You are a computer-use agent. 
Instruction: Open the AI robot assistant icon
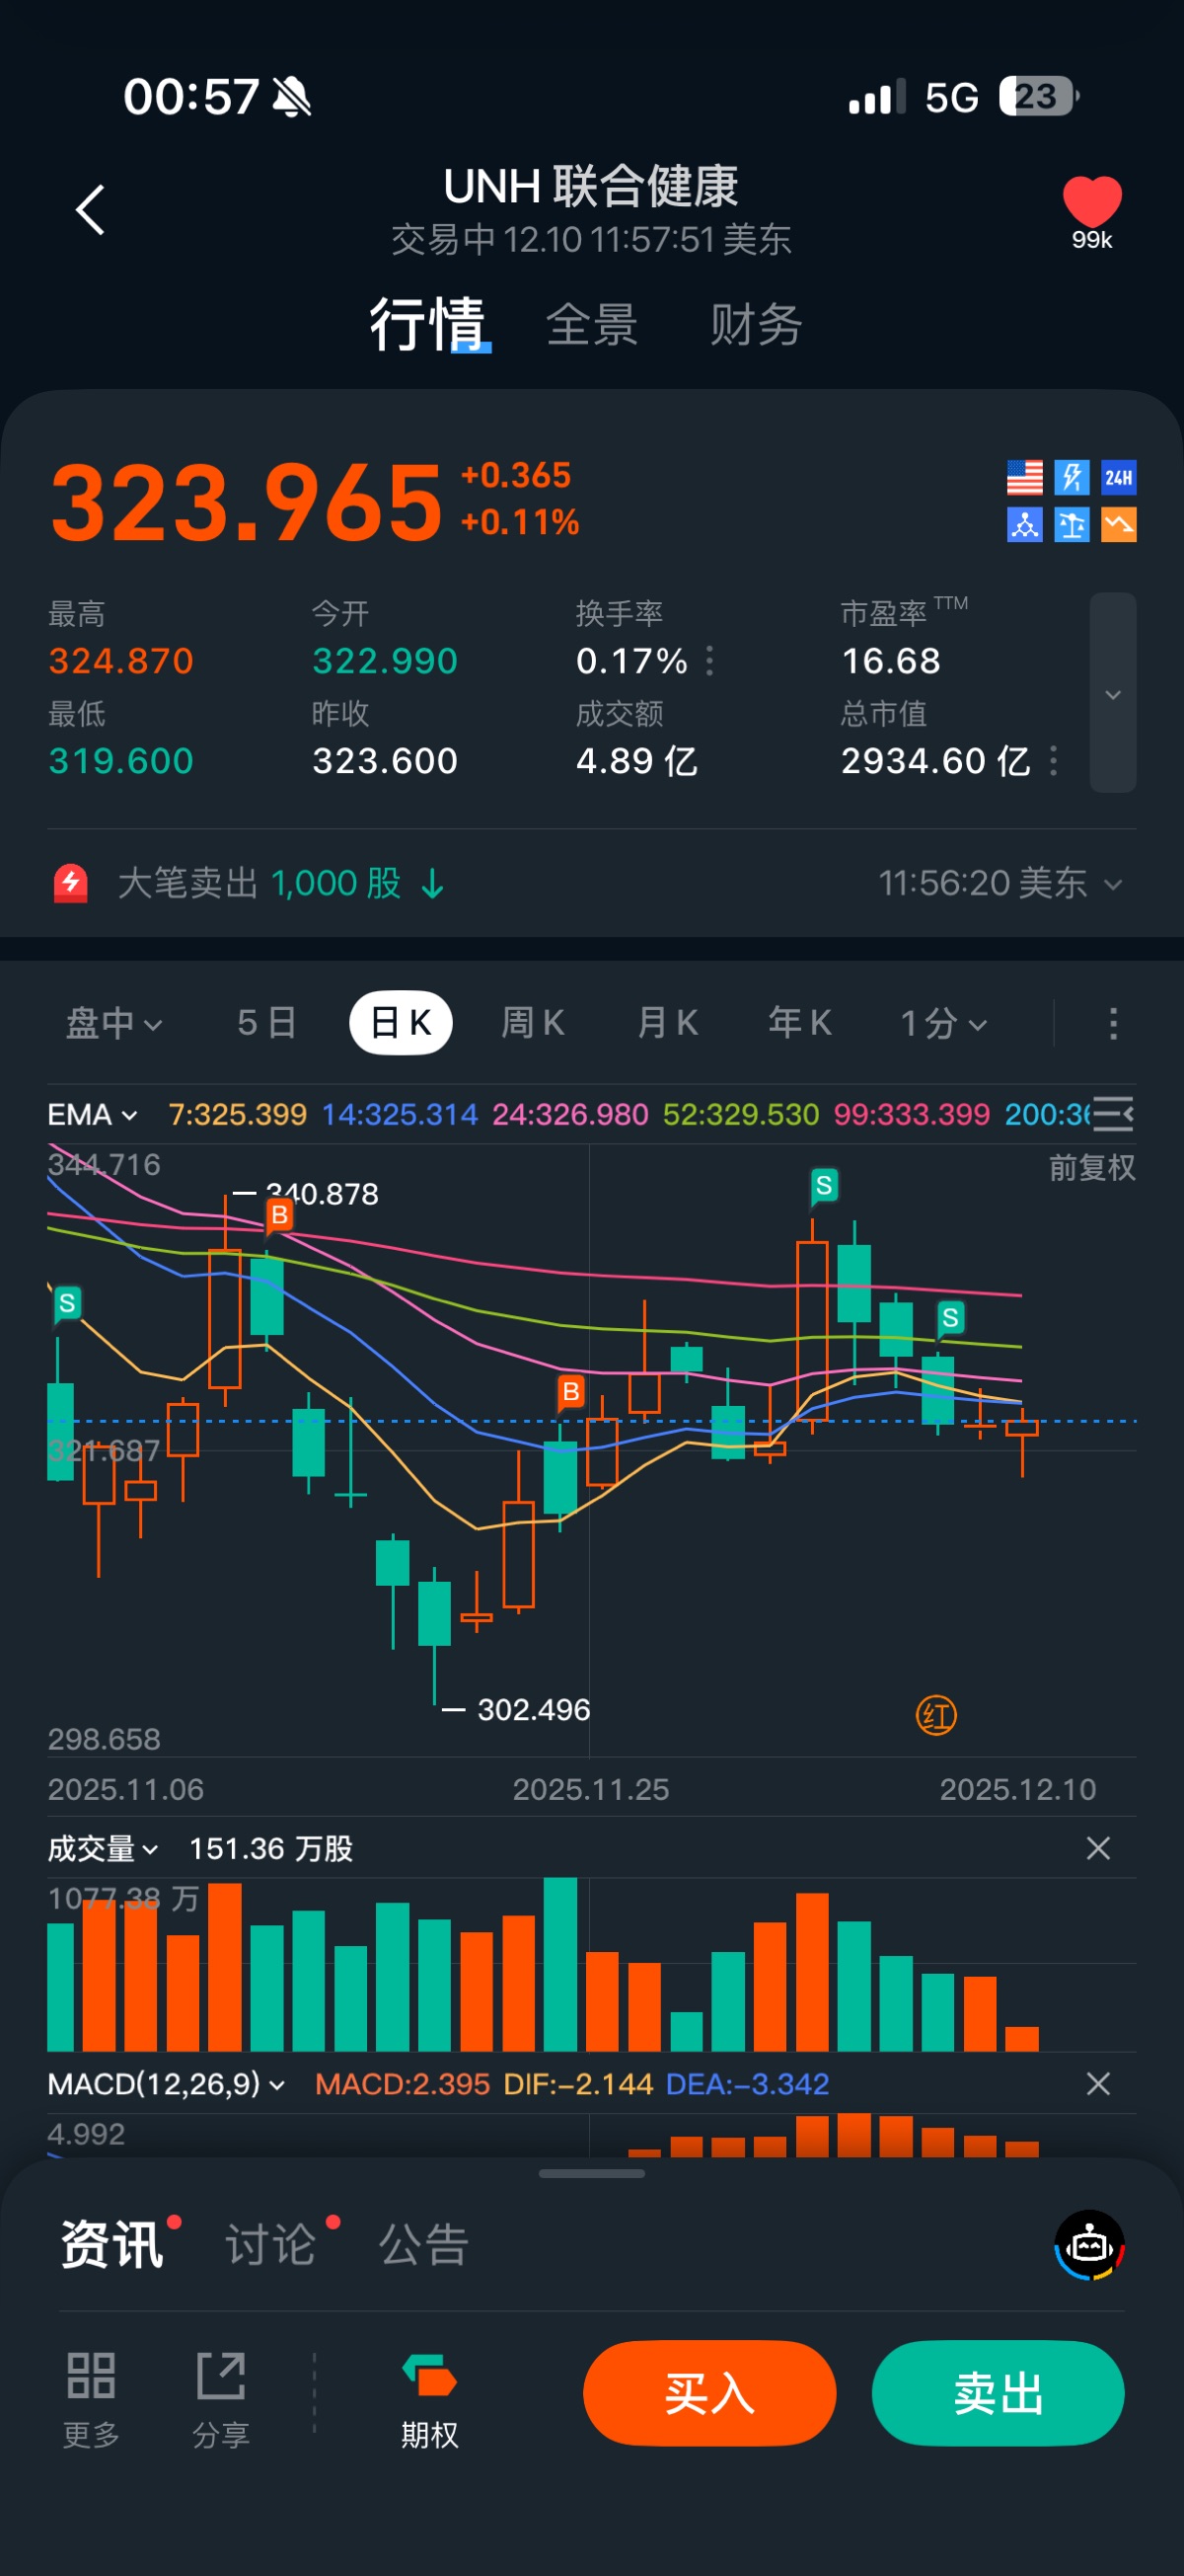point(1089,2245)
